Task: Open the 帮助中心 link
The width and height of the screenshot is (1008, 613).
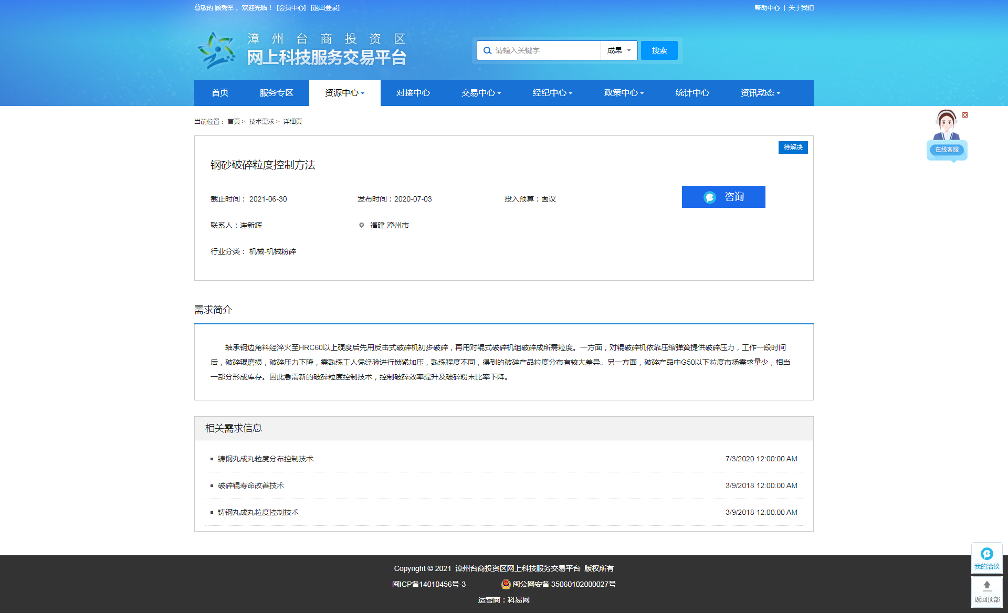Action: (x=767, y=8)
